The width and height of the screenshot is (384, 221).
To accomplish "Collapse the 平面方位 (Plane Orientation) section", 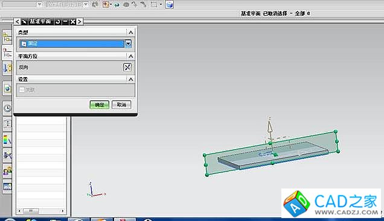I will pyautogui.click(x=131, y=56).
